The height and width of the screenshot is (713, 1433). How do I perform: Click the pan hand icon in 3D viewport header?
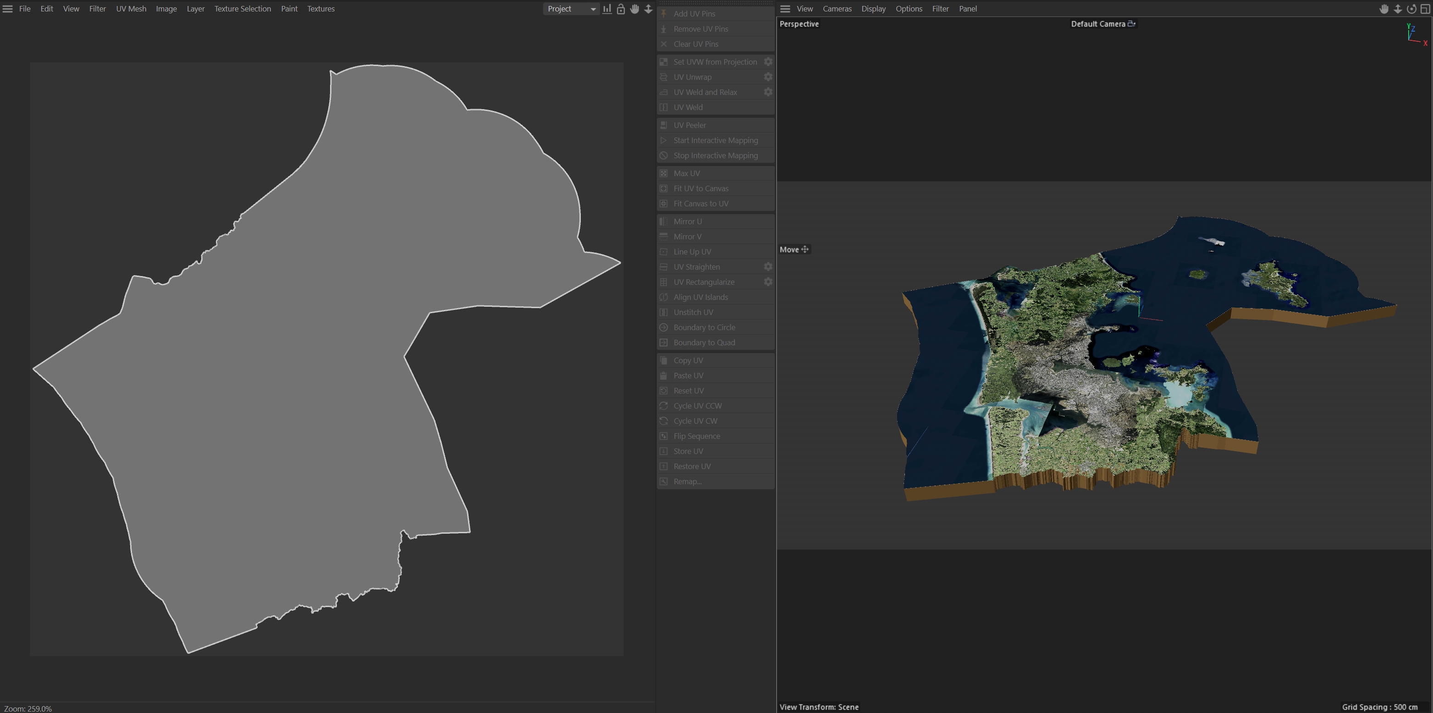pyautogui.click(x=1384, y=9)
